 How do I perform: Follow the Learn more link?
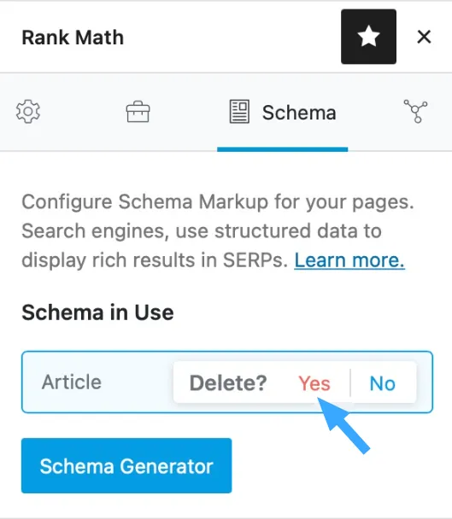[349, 260]
